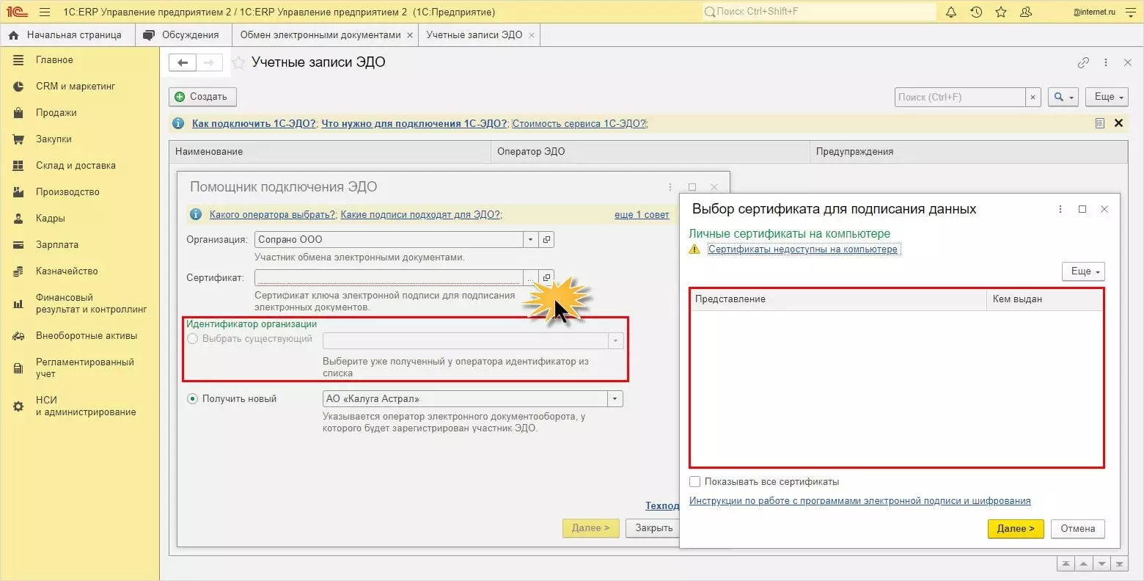Screen dimensions: 1144x581
Task: Click the yellow Далее > button in the certificate dialog
Action: point(1016,528)
